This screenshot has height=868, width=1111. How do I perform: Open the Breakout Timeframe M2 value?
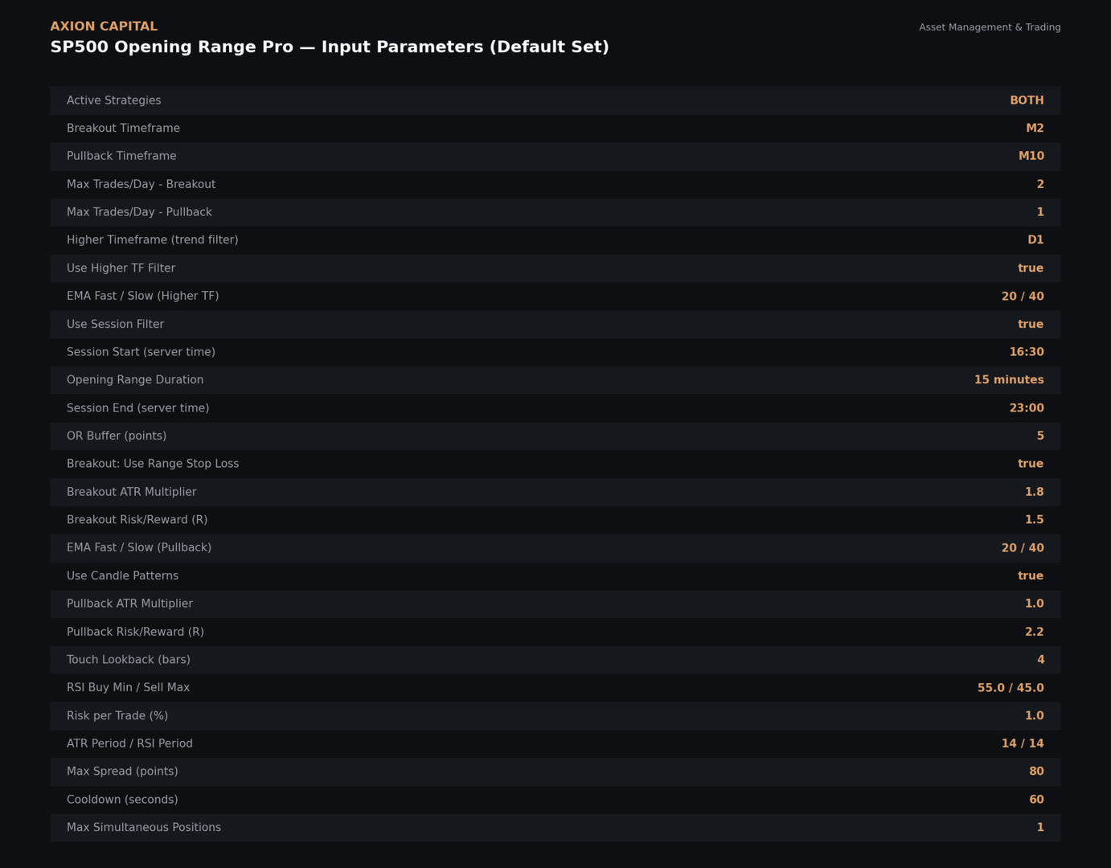(x=1035, y=129)
